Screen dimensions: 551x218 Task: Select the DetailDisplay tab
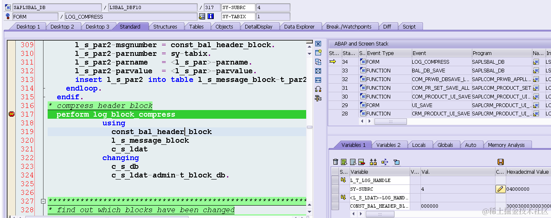point(259,26)
